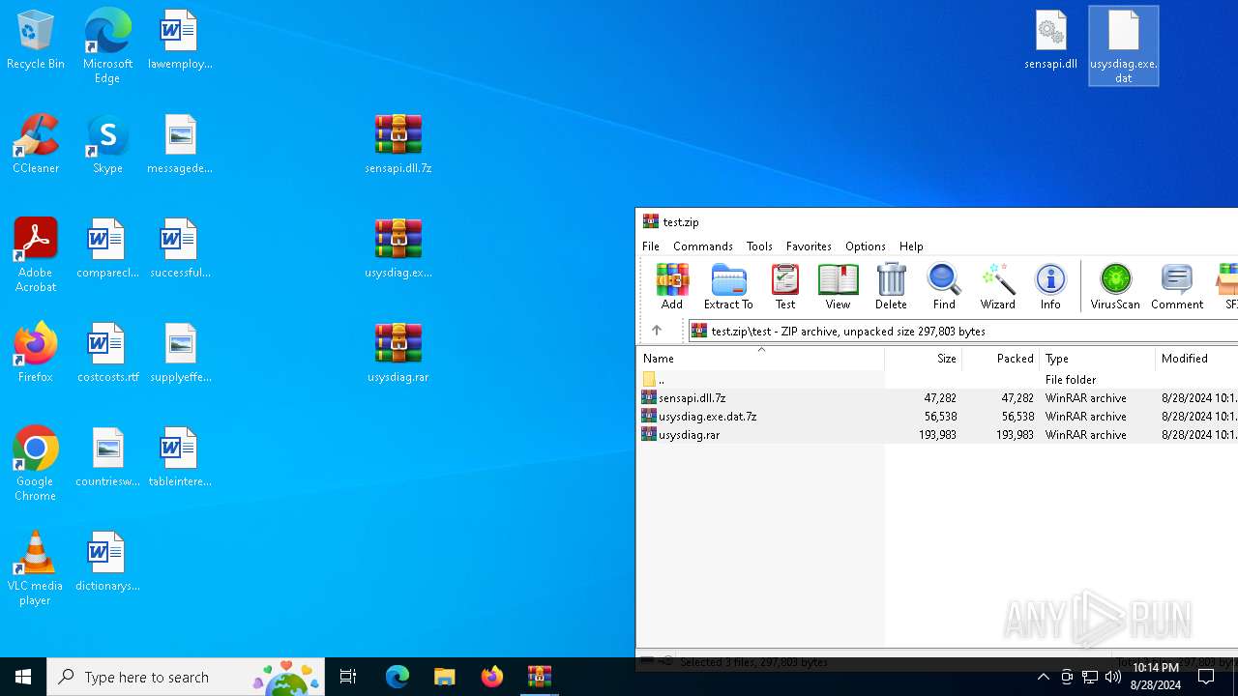Click the Extract To toolbar icon
The image size is (1238, 696).
click(728, 286)
